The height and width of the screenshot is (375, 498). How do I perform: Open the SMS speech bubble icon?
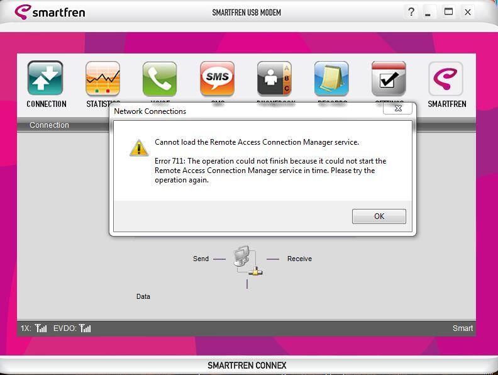pos(217,79)
